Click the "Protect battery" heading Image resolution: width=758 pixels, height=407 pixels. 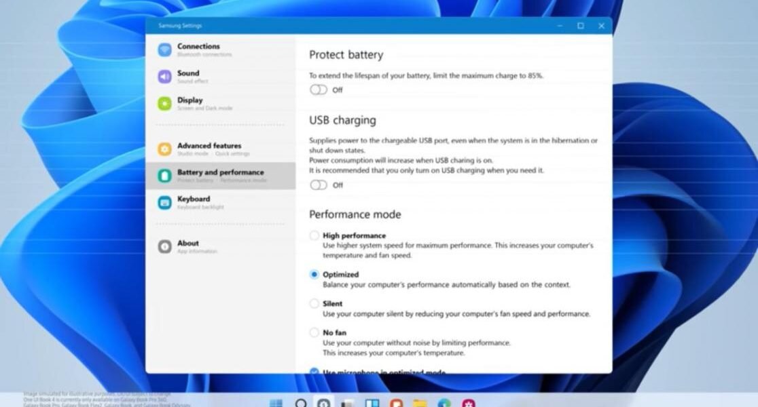point(346,55)
